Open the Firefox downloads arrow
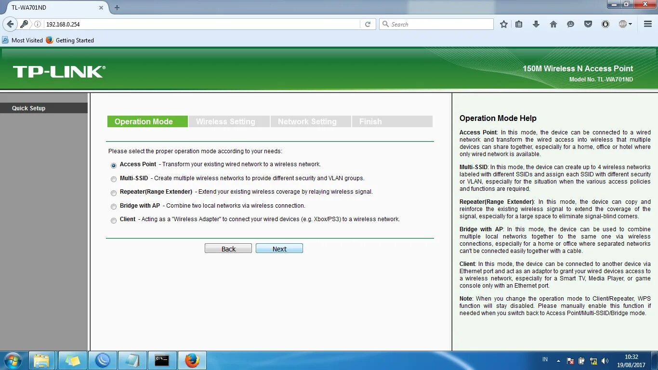The image size is (658, 370). pos(536,24)
